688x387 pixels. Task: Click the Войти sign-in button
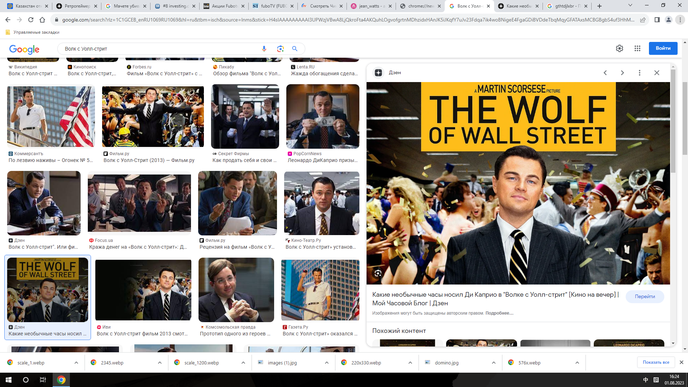[663, 48]
